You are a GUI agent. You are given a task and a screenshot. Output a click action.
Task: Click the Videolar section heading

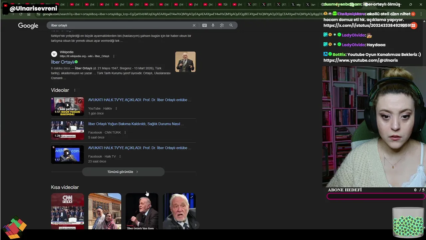[60, 90]
